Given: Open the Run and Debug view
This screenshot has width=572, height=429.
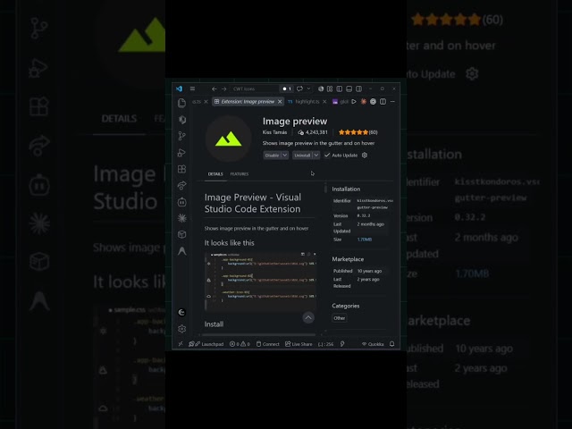Looking at the screenshot, I should tap(181, 153).
